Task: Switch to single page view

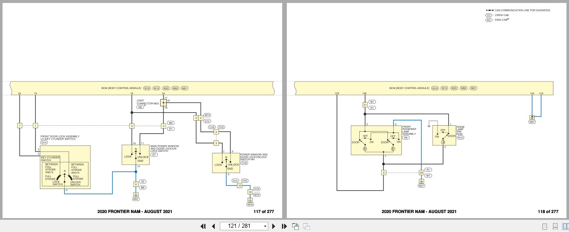Action: tap(545, 226)
